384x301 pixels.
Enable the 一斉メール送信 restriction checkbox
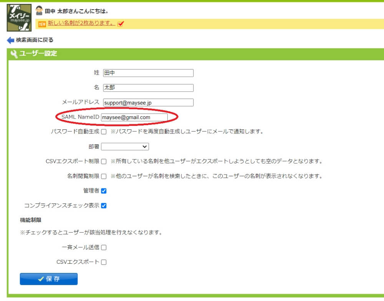103,247
